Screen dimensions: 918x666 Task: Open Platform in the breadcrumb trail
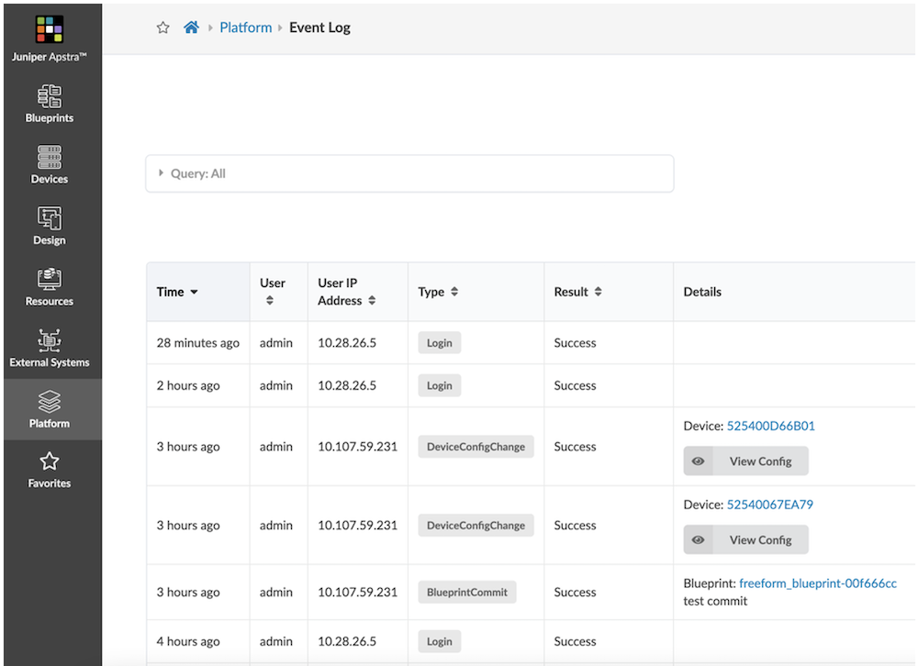tap(245, 28)
